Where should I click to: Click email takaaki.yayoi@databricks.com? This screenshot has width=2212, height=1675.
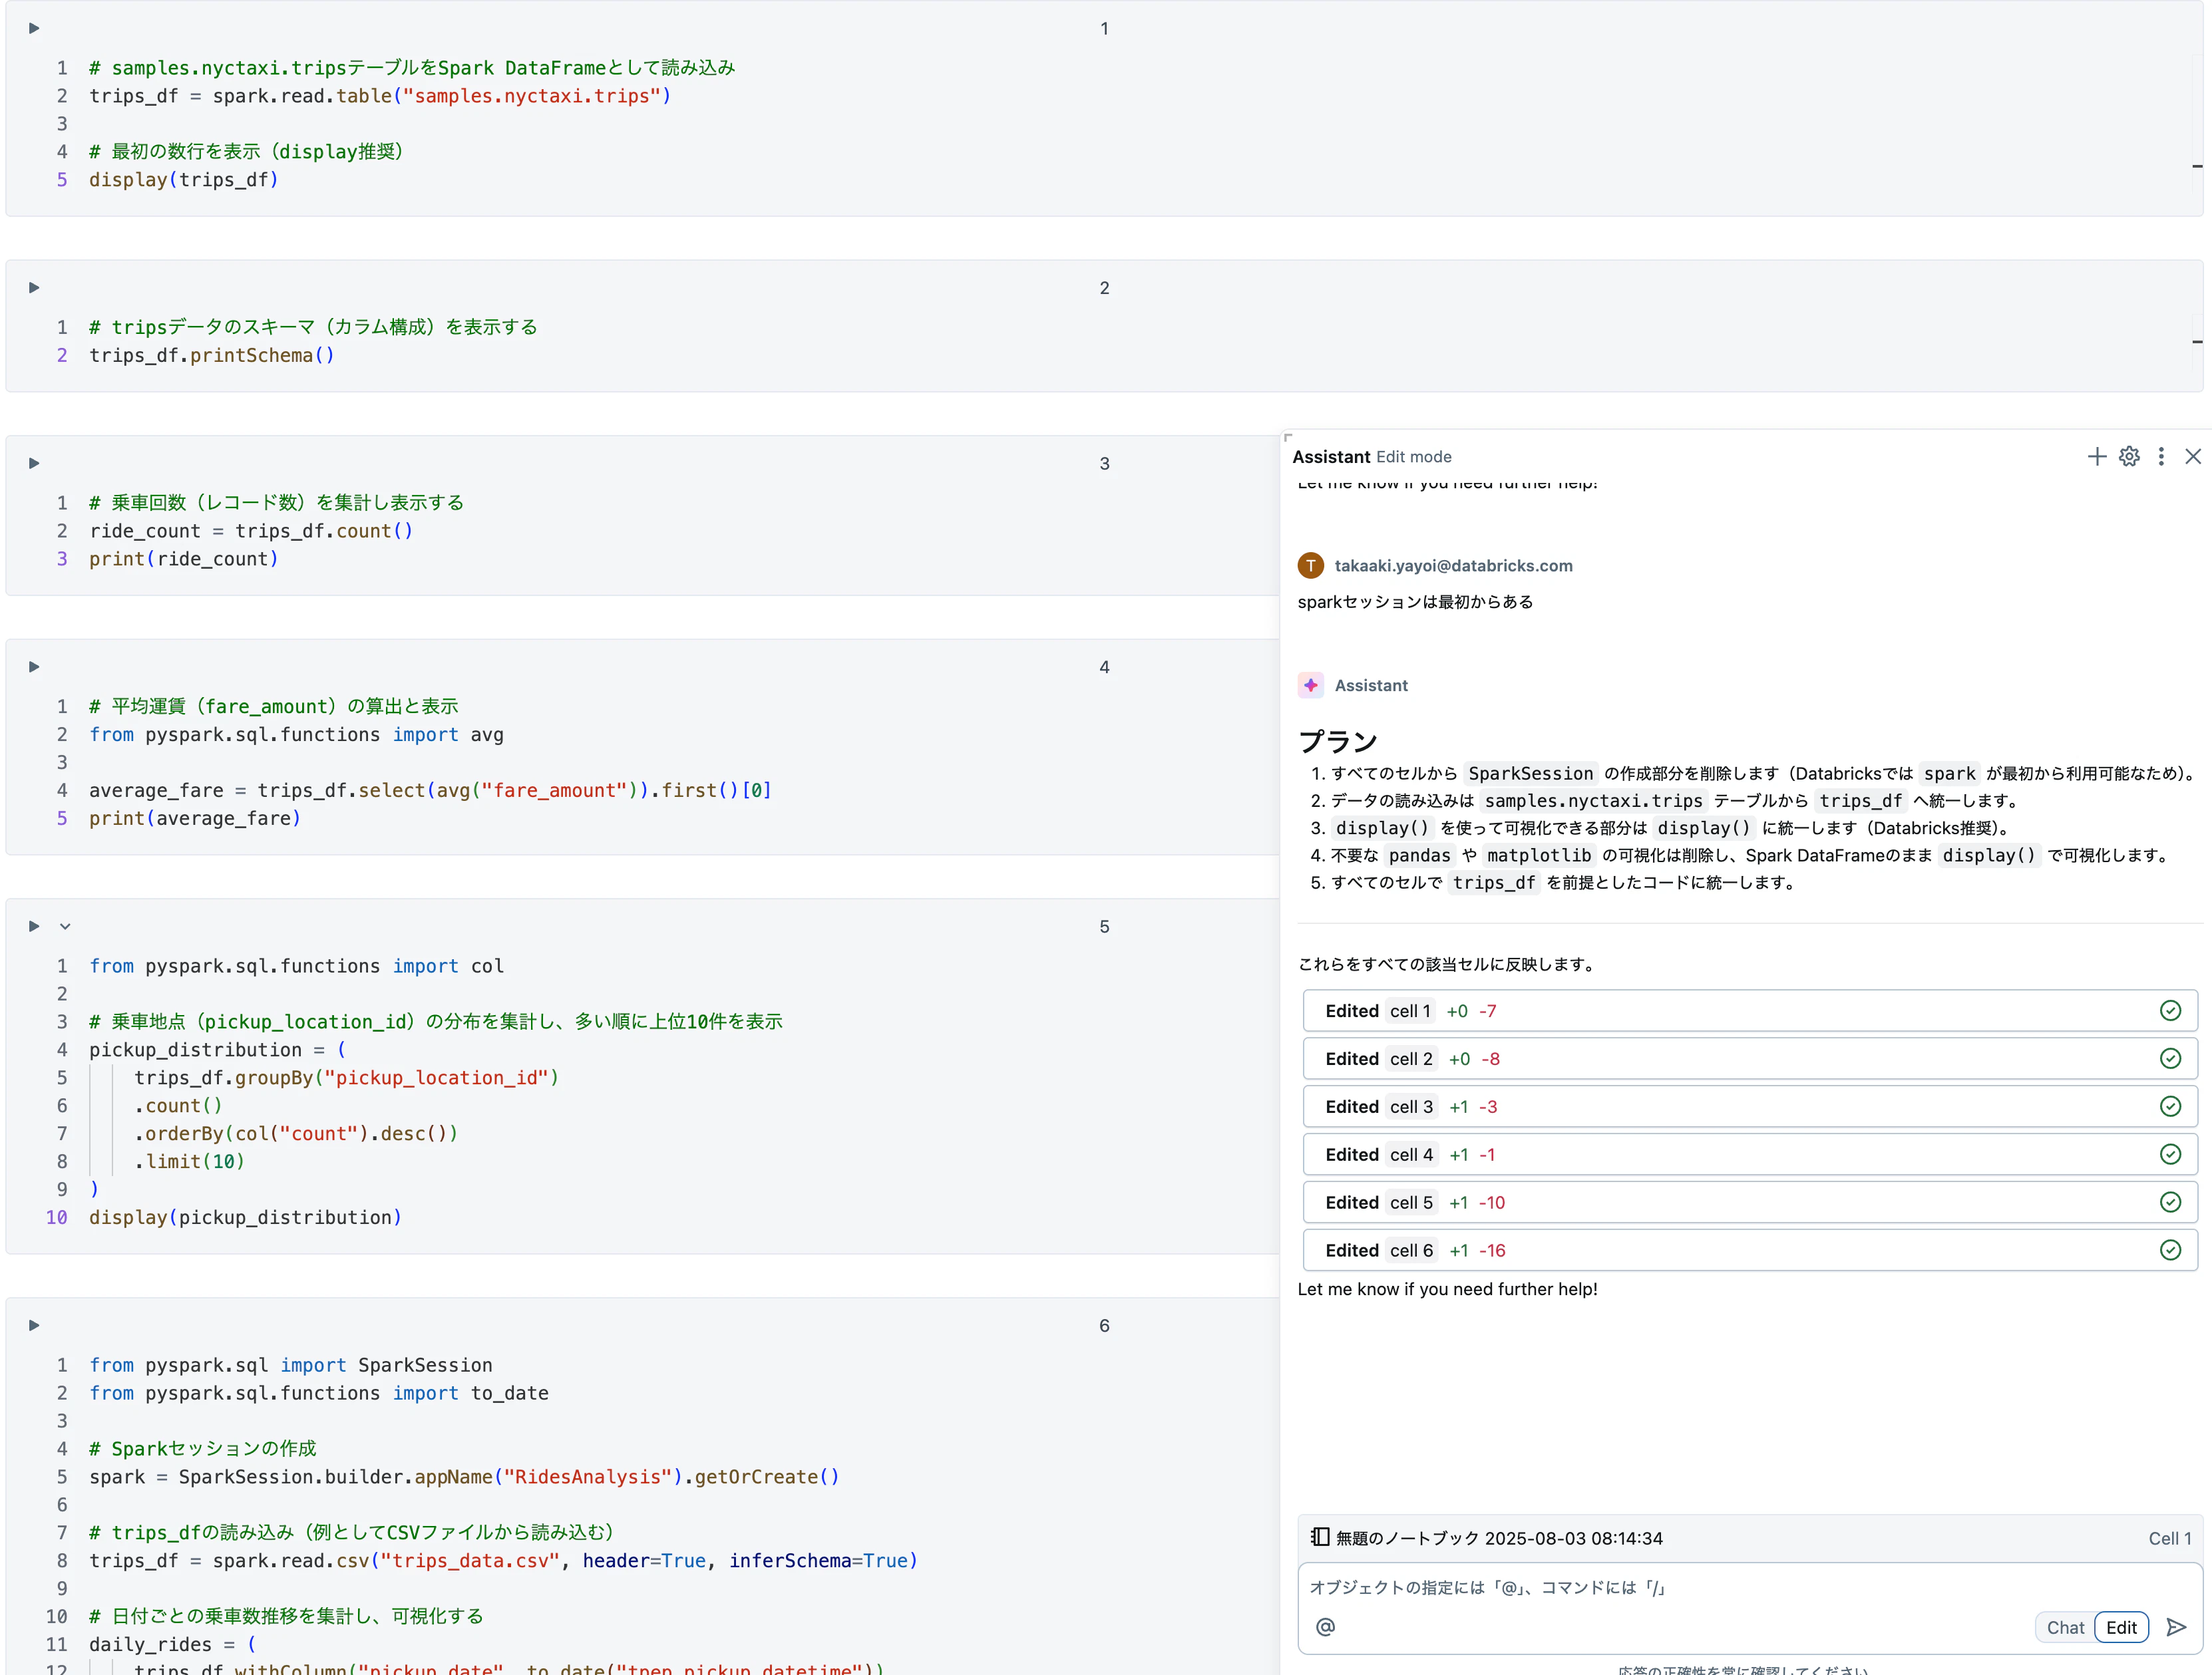[1453, 565]
